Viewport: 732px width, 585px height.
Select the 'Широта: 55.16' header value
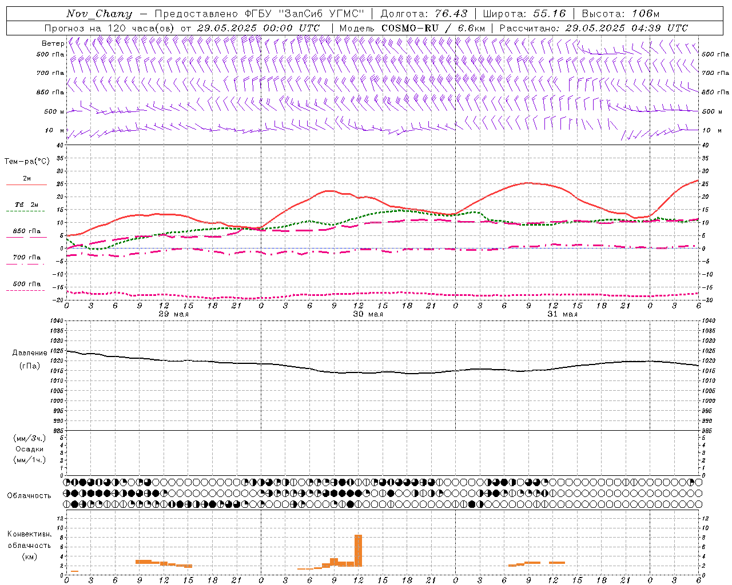coord(524,14)
